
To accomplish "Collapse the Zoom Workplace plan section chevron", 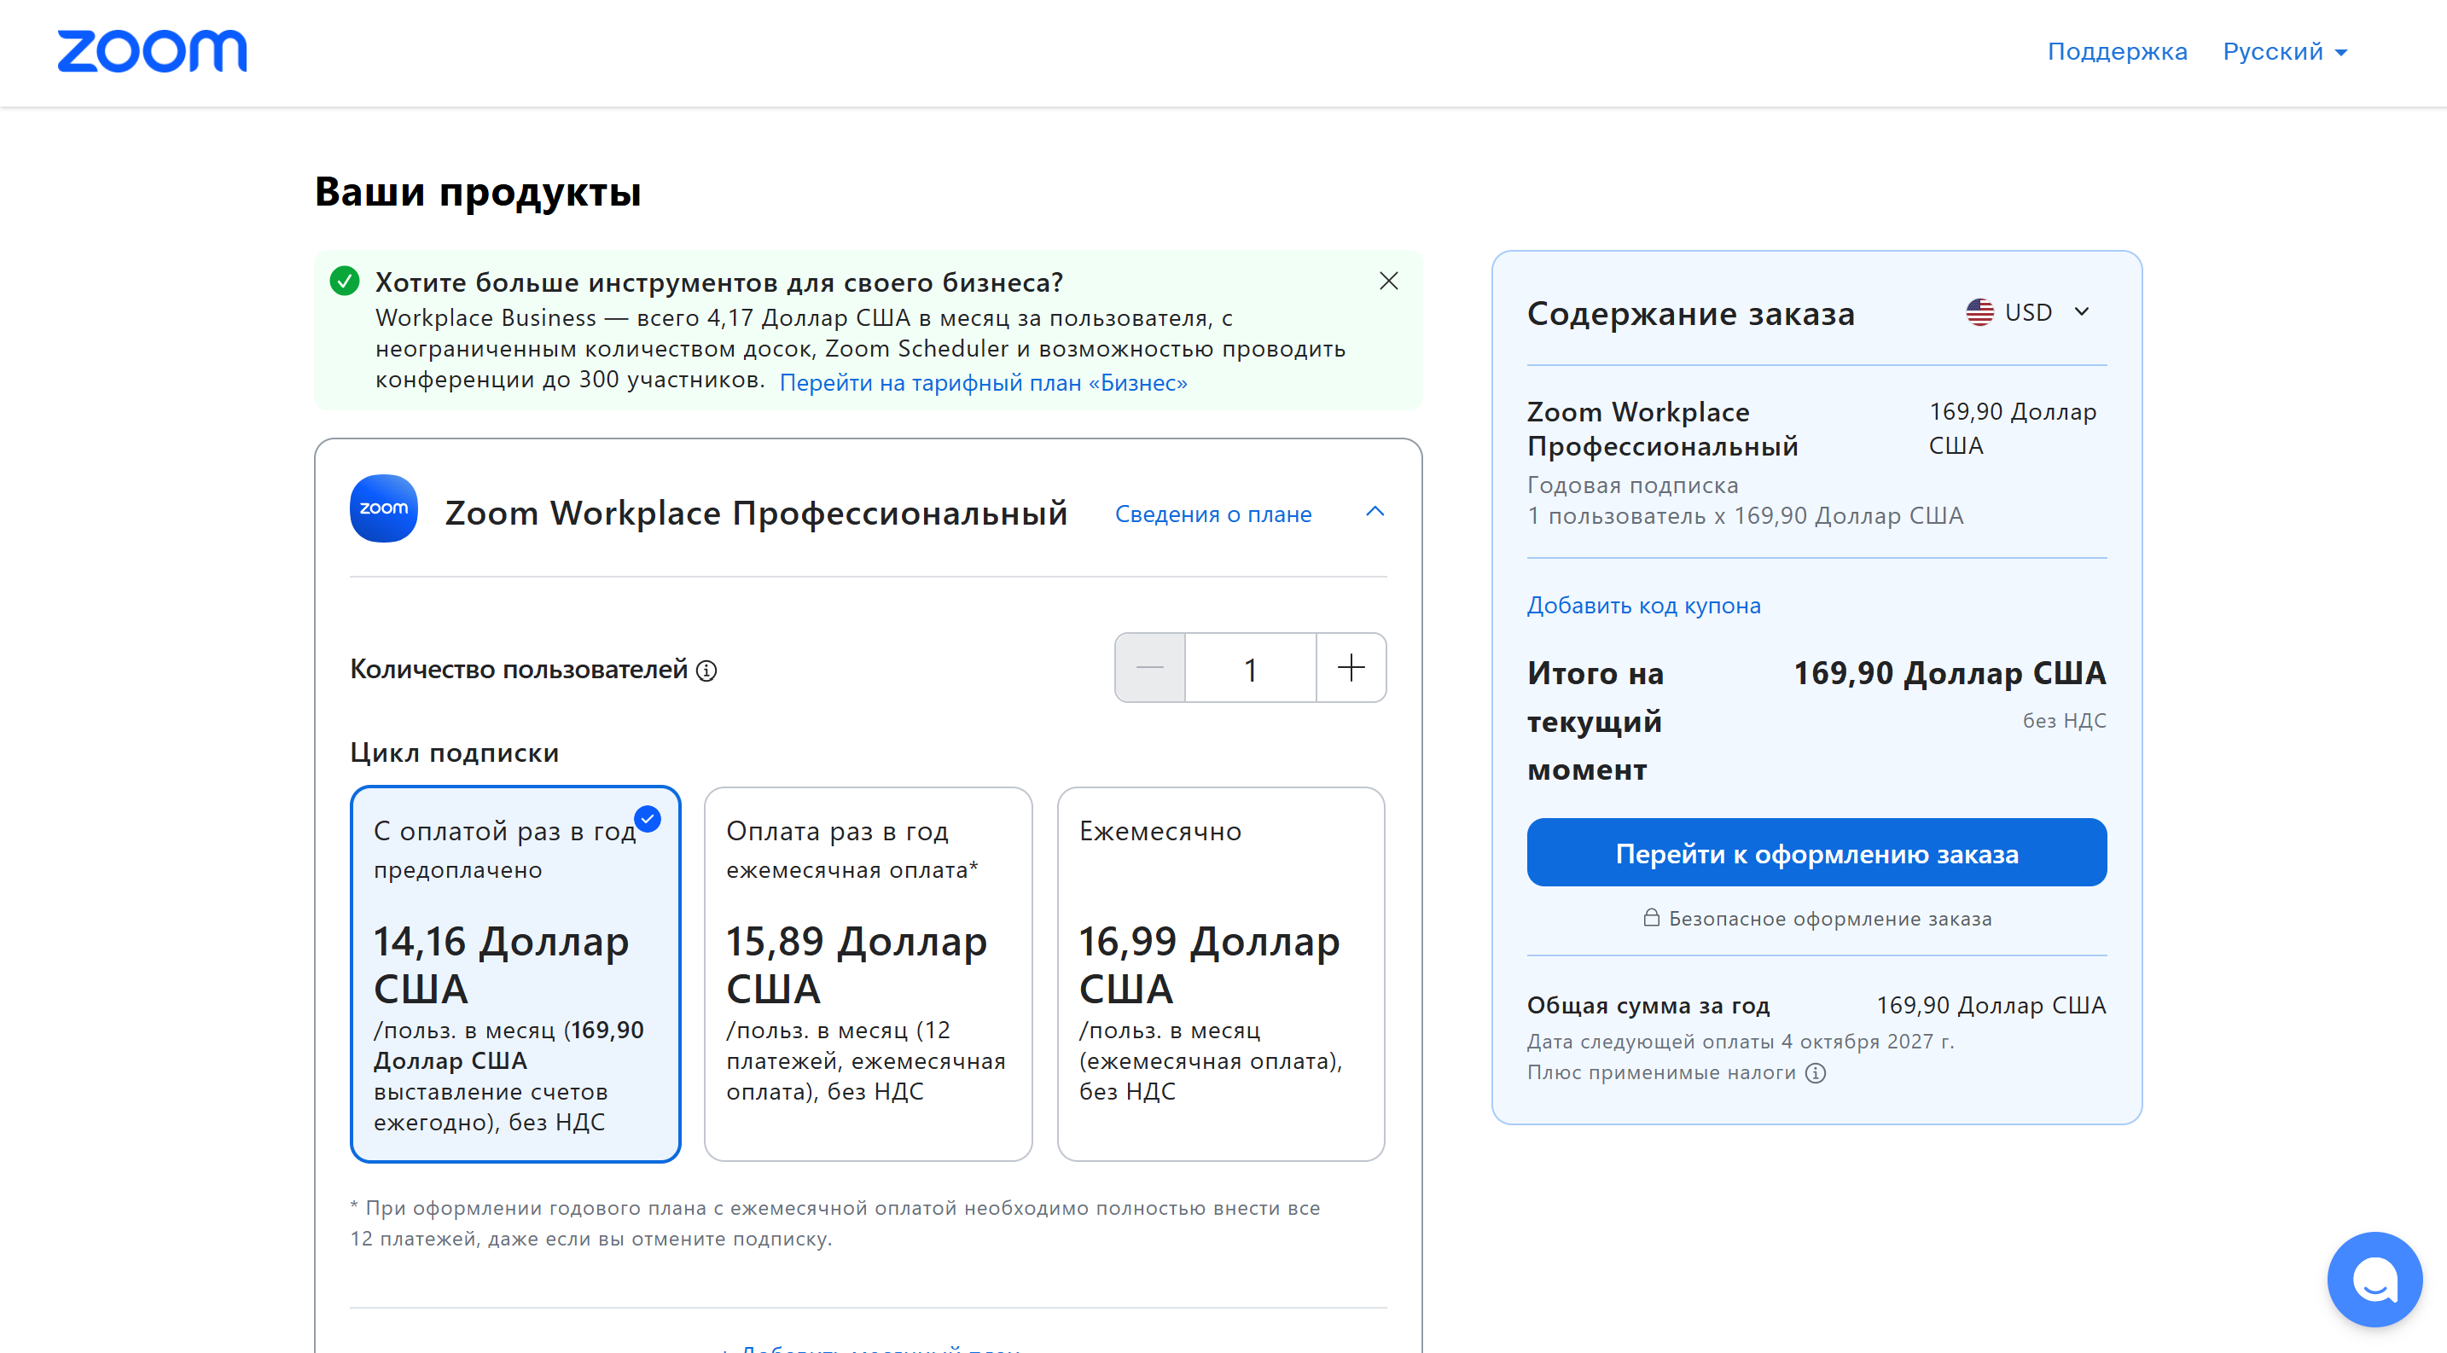I will [1375, 512].
